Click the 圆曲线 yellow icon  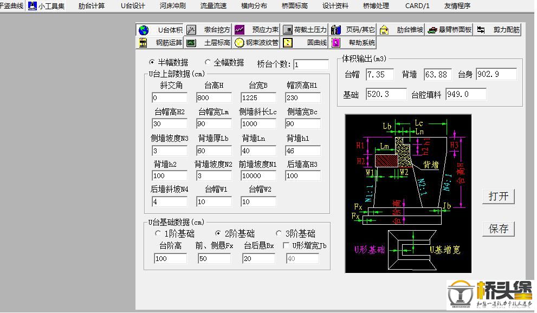288,43
